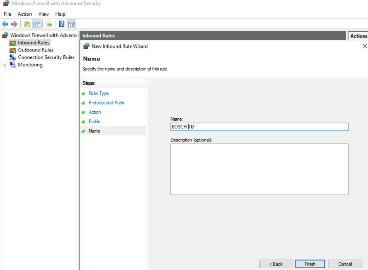The width and height of the screenshot is (368, 270).
Task: Jump to the Profile wizard step
Action: pyautogui.click(x=94, y=121)
